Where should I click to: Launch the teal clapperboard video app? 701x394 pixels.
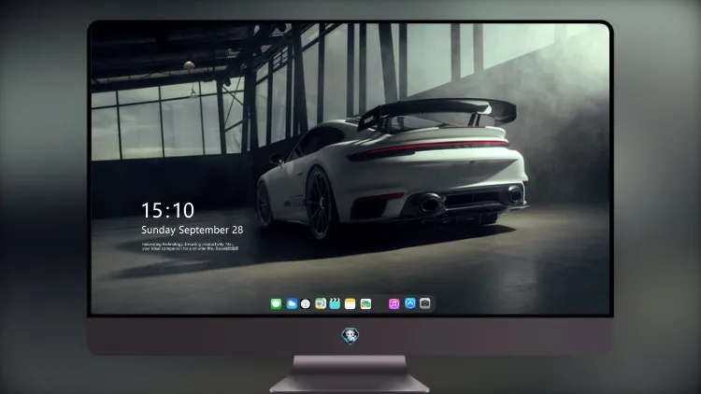pos(335,303)
